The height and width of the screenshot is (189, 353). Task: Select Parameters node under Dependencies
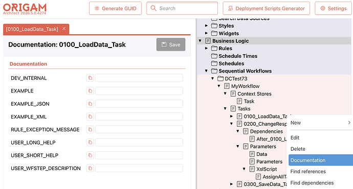[263, 147]
